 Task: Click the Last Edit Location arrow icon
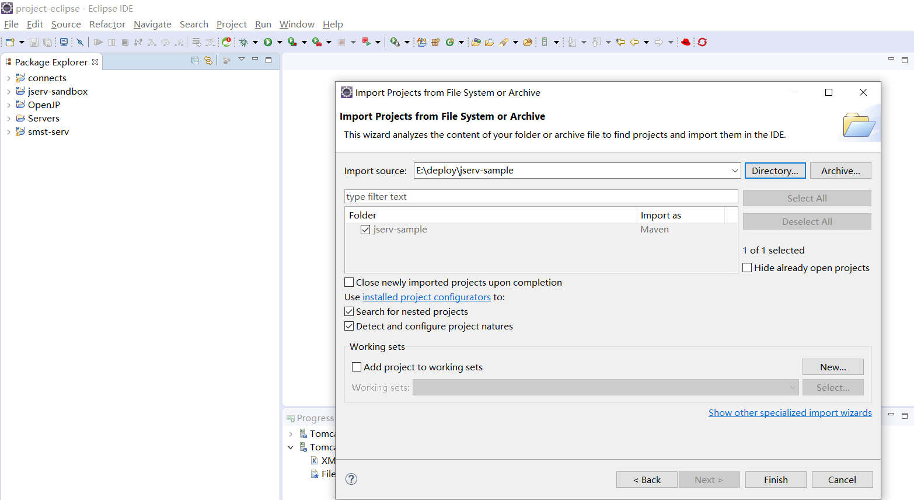pos(620,42)
